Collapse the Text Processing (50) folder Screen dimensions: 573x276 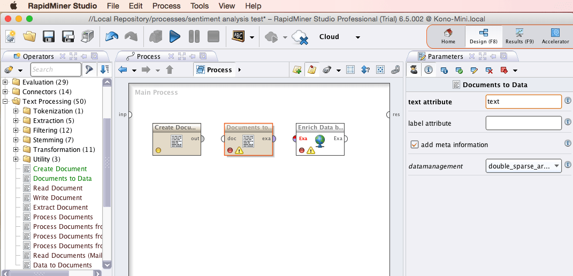click(x=5, y=101)
